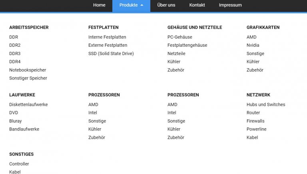Select the Festplattengehäuse link

(x=187, y=45)
